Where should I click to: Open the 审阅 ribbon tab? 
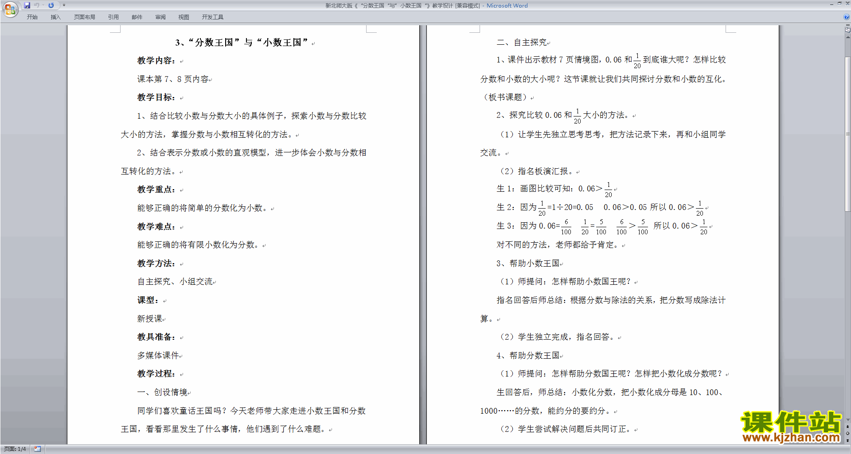(x=160, y=17)
